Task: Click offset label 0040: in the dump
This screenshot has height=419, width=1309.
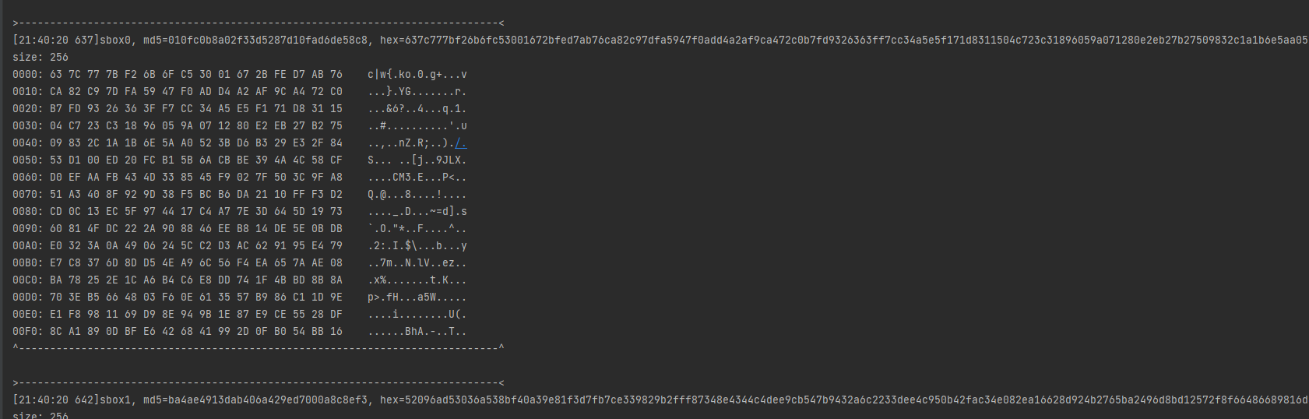Action: [x=28, y=143]
